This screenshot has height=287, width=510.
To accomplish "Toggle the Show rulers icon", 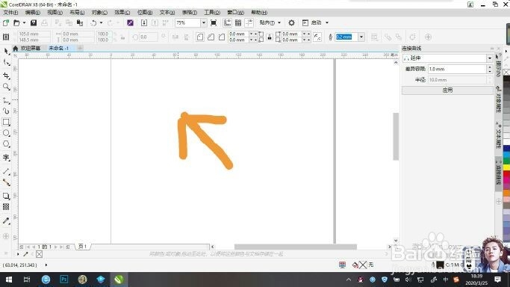I will 227,22.
